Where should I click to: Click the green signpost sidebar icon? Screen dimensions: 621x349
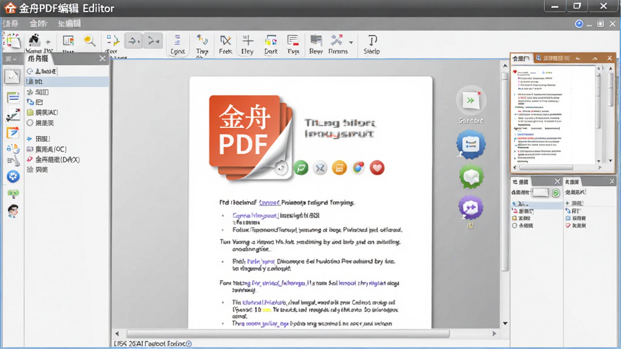pos(13,193)
